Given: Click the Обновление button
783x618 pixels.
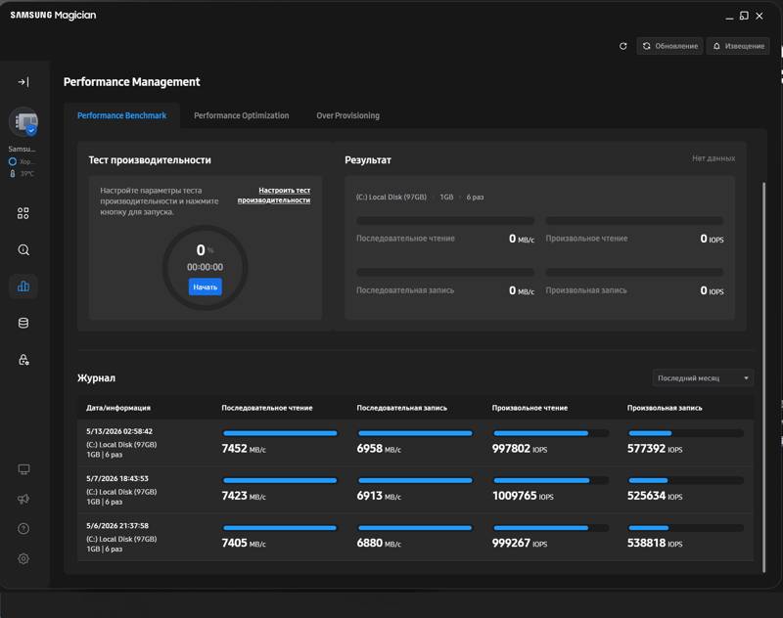Looking at the screenshot, I should [x=669, y=46].
